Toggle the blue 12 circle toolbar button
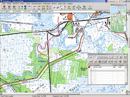 tap(25, 6)
